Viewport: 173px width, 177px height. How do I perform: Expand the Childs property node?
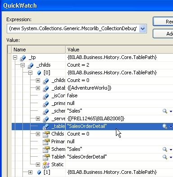[x=38, y=134]
